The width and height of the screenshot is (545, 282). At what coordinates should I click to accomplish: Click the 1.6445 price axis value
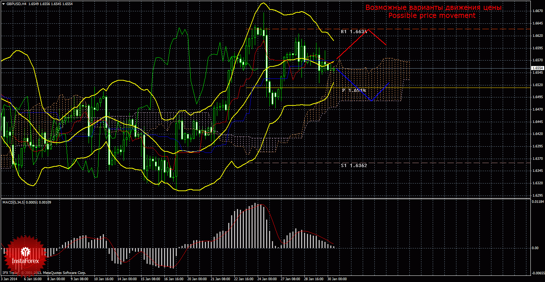tap(538, 122)
